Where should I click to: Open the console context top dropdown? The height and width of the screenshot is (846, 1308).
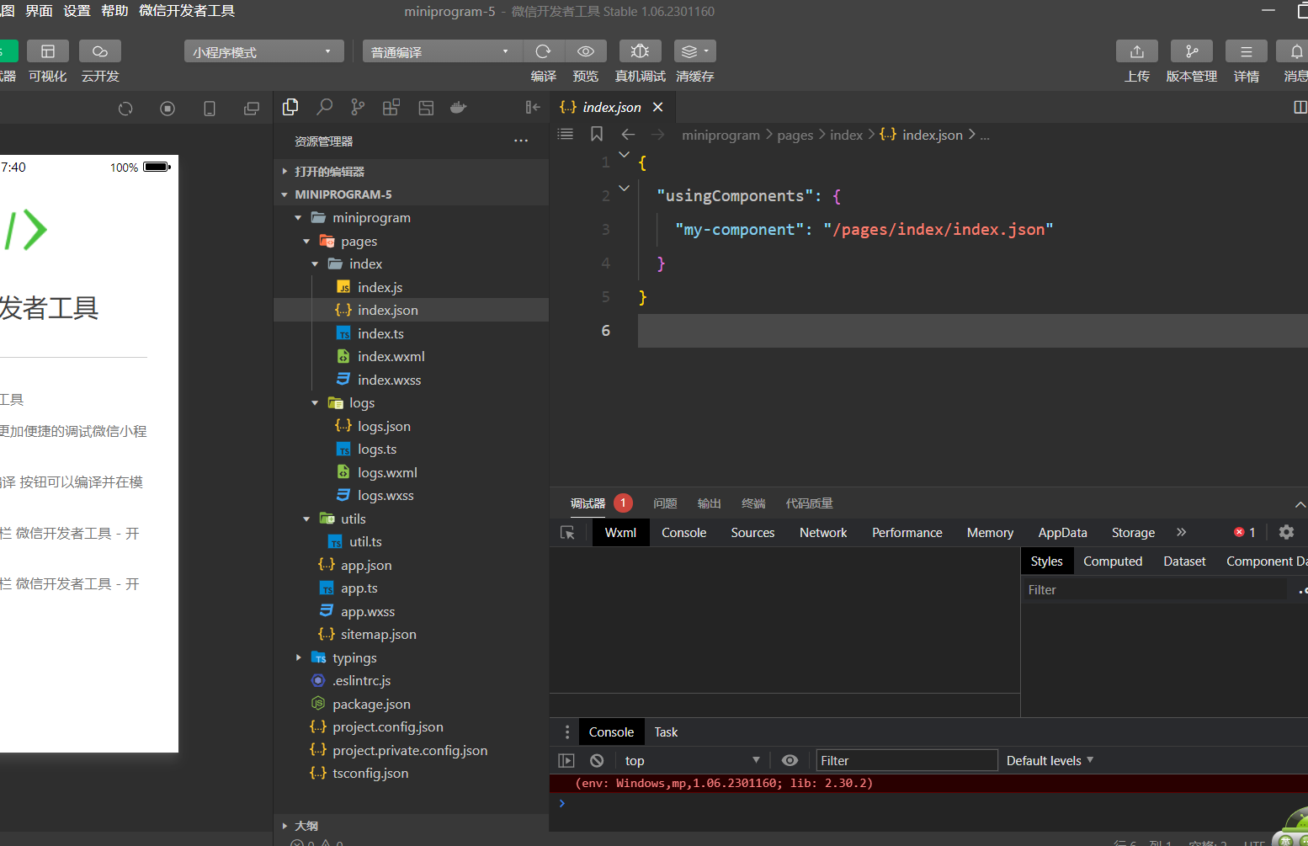[691, 761]
